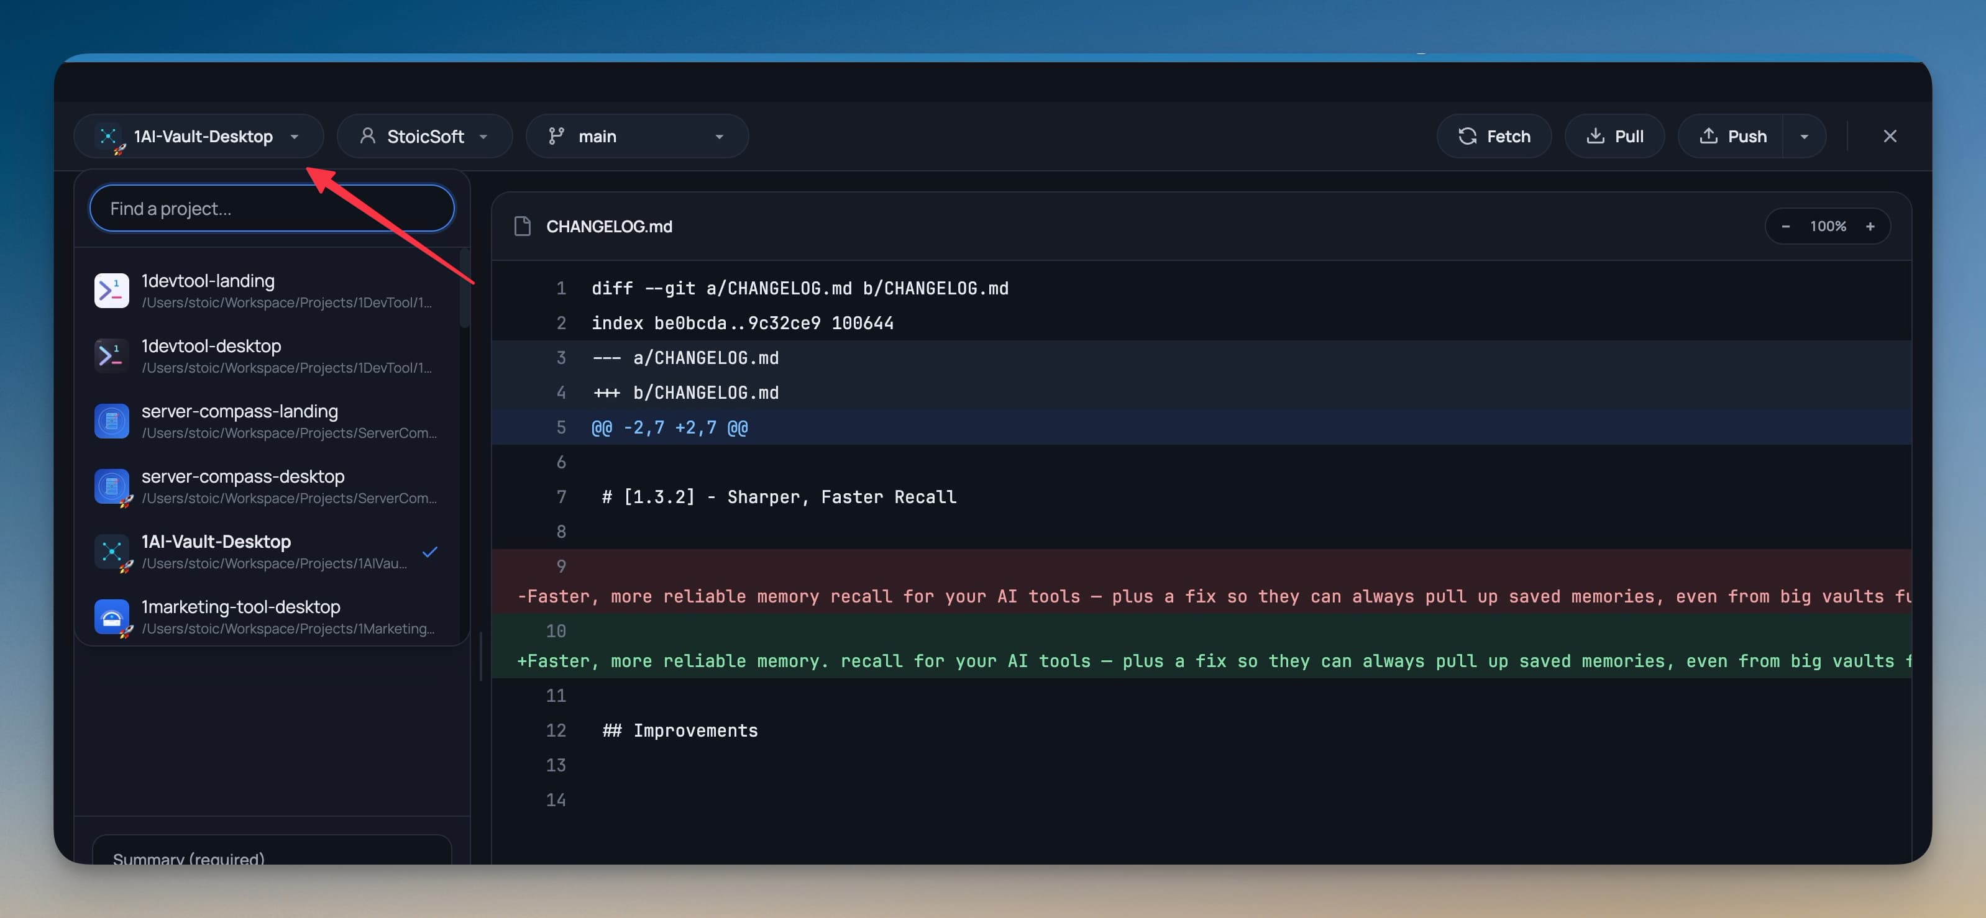Click the server-compass-landing blue icon
This screenshot has width=1986, height=918.
pos(112,421)
